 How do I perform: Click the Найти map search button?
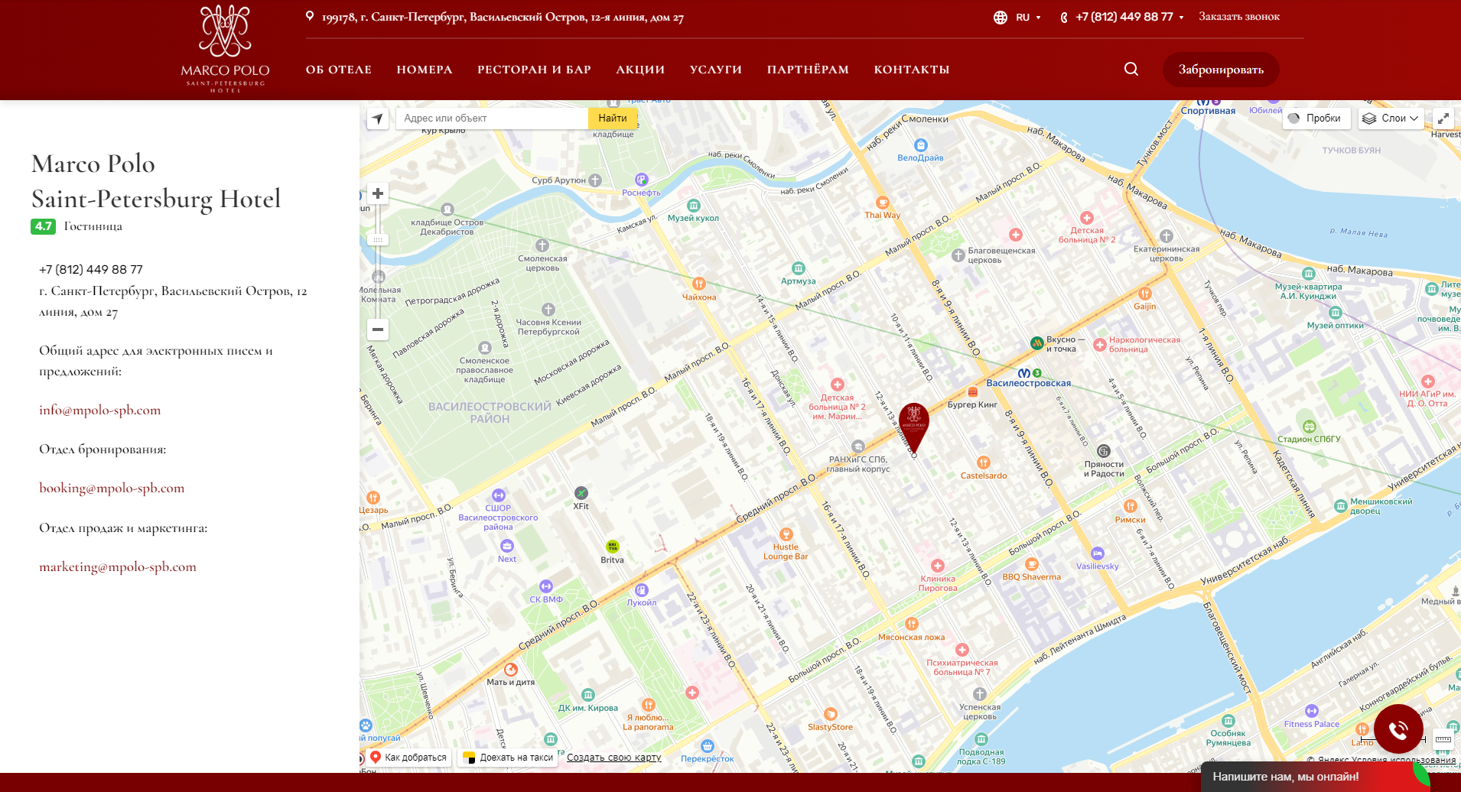(613, 118)
